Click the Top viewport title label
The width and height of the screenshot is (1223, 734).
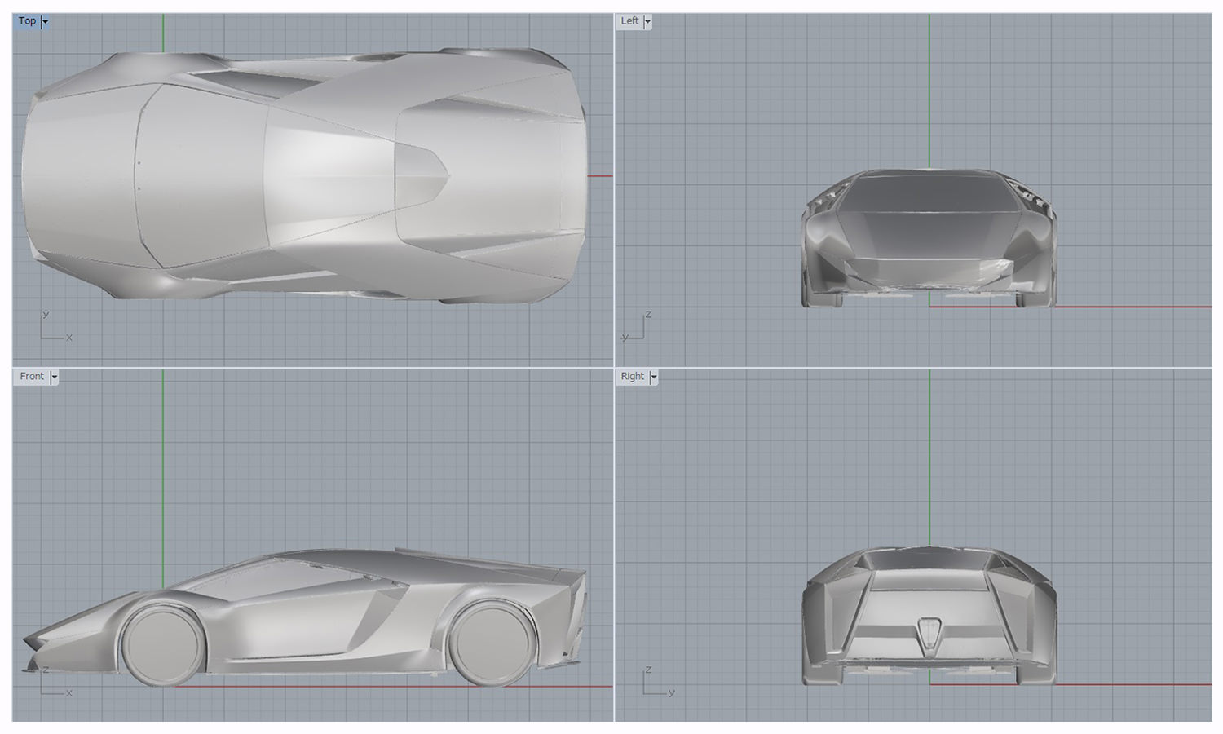pos(27,21)
